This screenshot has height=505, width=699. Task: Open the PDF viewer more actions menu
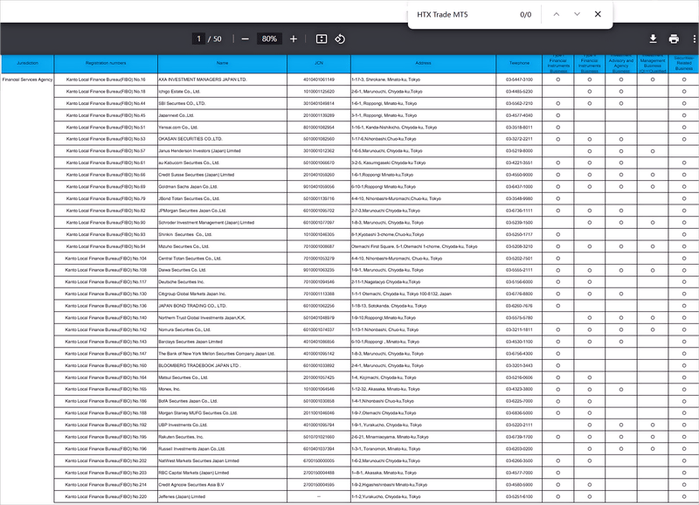coord(694,39)
